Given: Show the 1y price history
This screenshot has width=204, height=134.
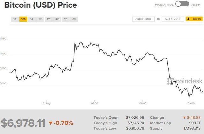Looking at the screenshot, I should click(x=65, y=19).
